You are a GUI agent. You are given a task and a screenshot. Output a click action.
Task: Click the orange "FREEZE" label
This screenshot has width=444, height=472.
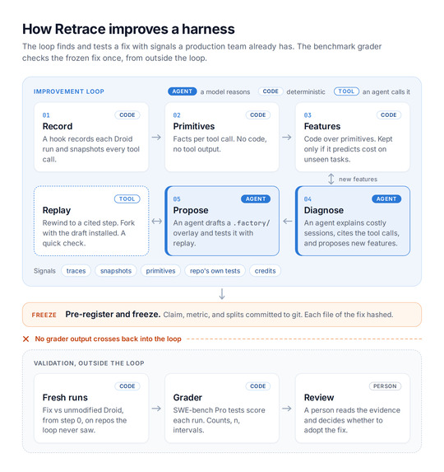[44, 315]
